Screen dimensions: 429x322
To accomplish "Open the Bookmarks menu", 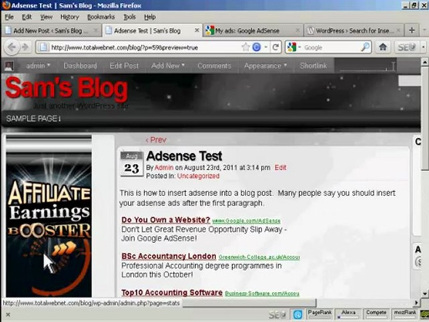I will coord(101,17).
